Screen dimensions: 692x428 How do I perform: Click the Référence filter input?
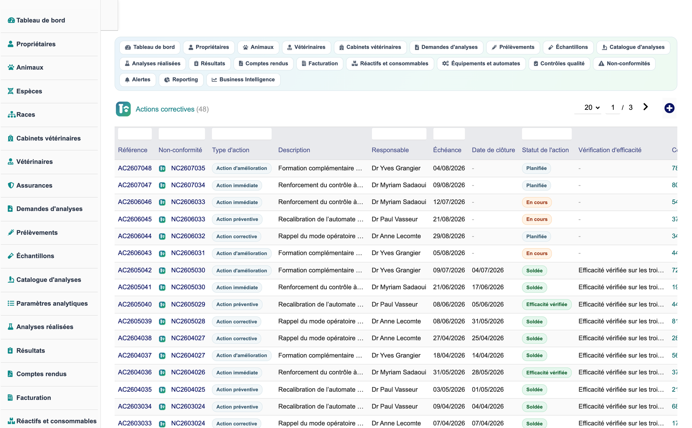(135, 134)
